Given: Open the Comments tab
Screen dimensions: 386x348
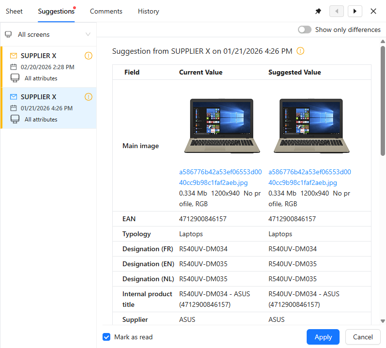Looking at the screenshot, I should click(106, 11).
